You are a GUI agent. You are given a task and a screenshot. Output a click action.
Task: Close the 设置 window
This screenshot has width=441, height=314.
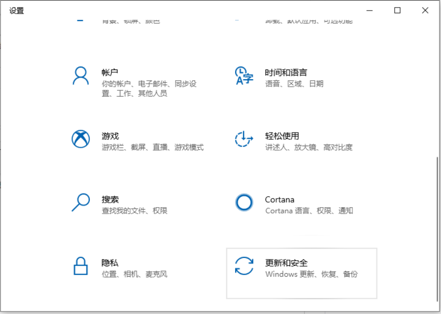click(x=425, y=11)
